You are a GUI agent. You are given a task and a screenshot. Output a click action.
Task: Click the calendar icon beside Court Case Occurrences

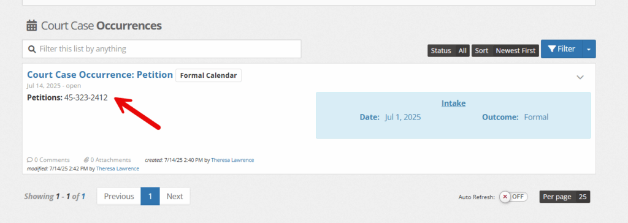point(32,26)
